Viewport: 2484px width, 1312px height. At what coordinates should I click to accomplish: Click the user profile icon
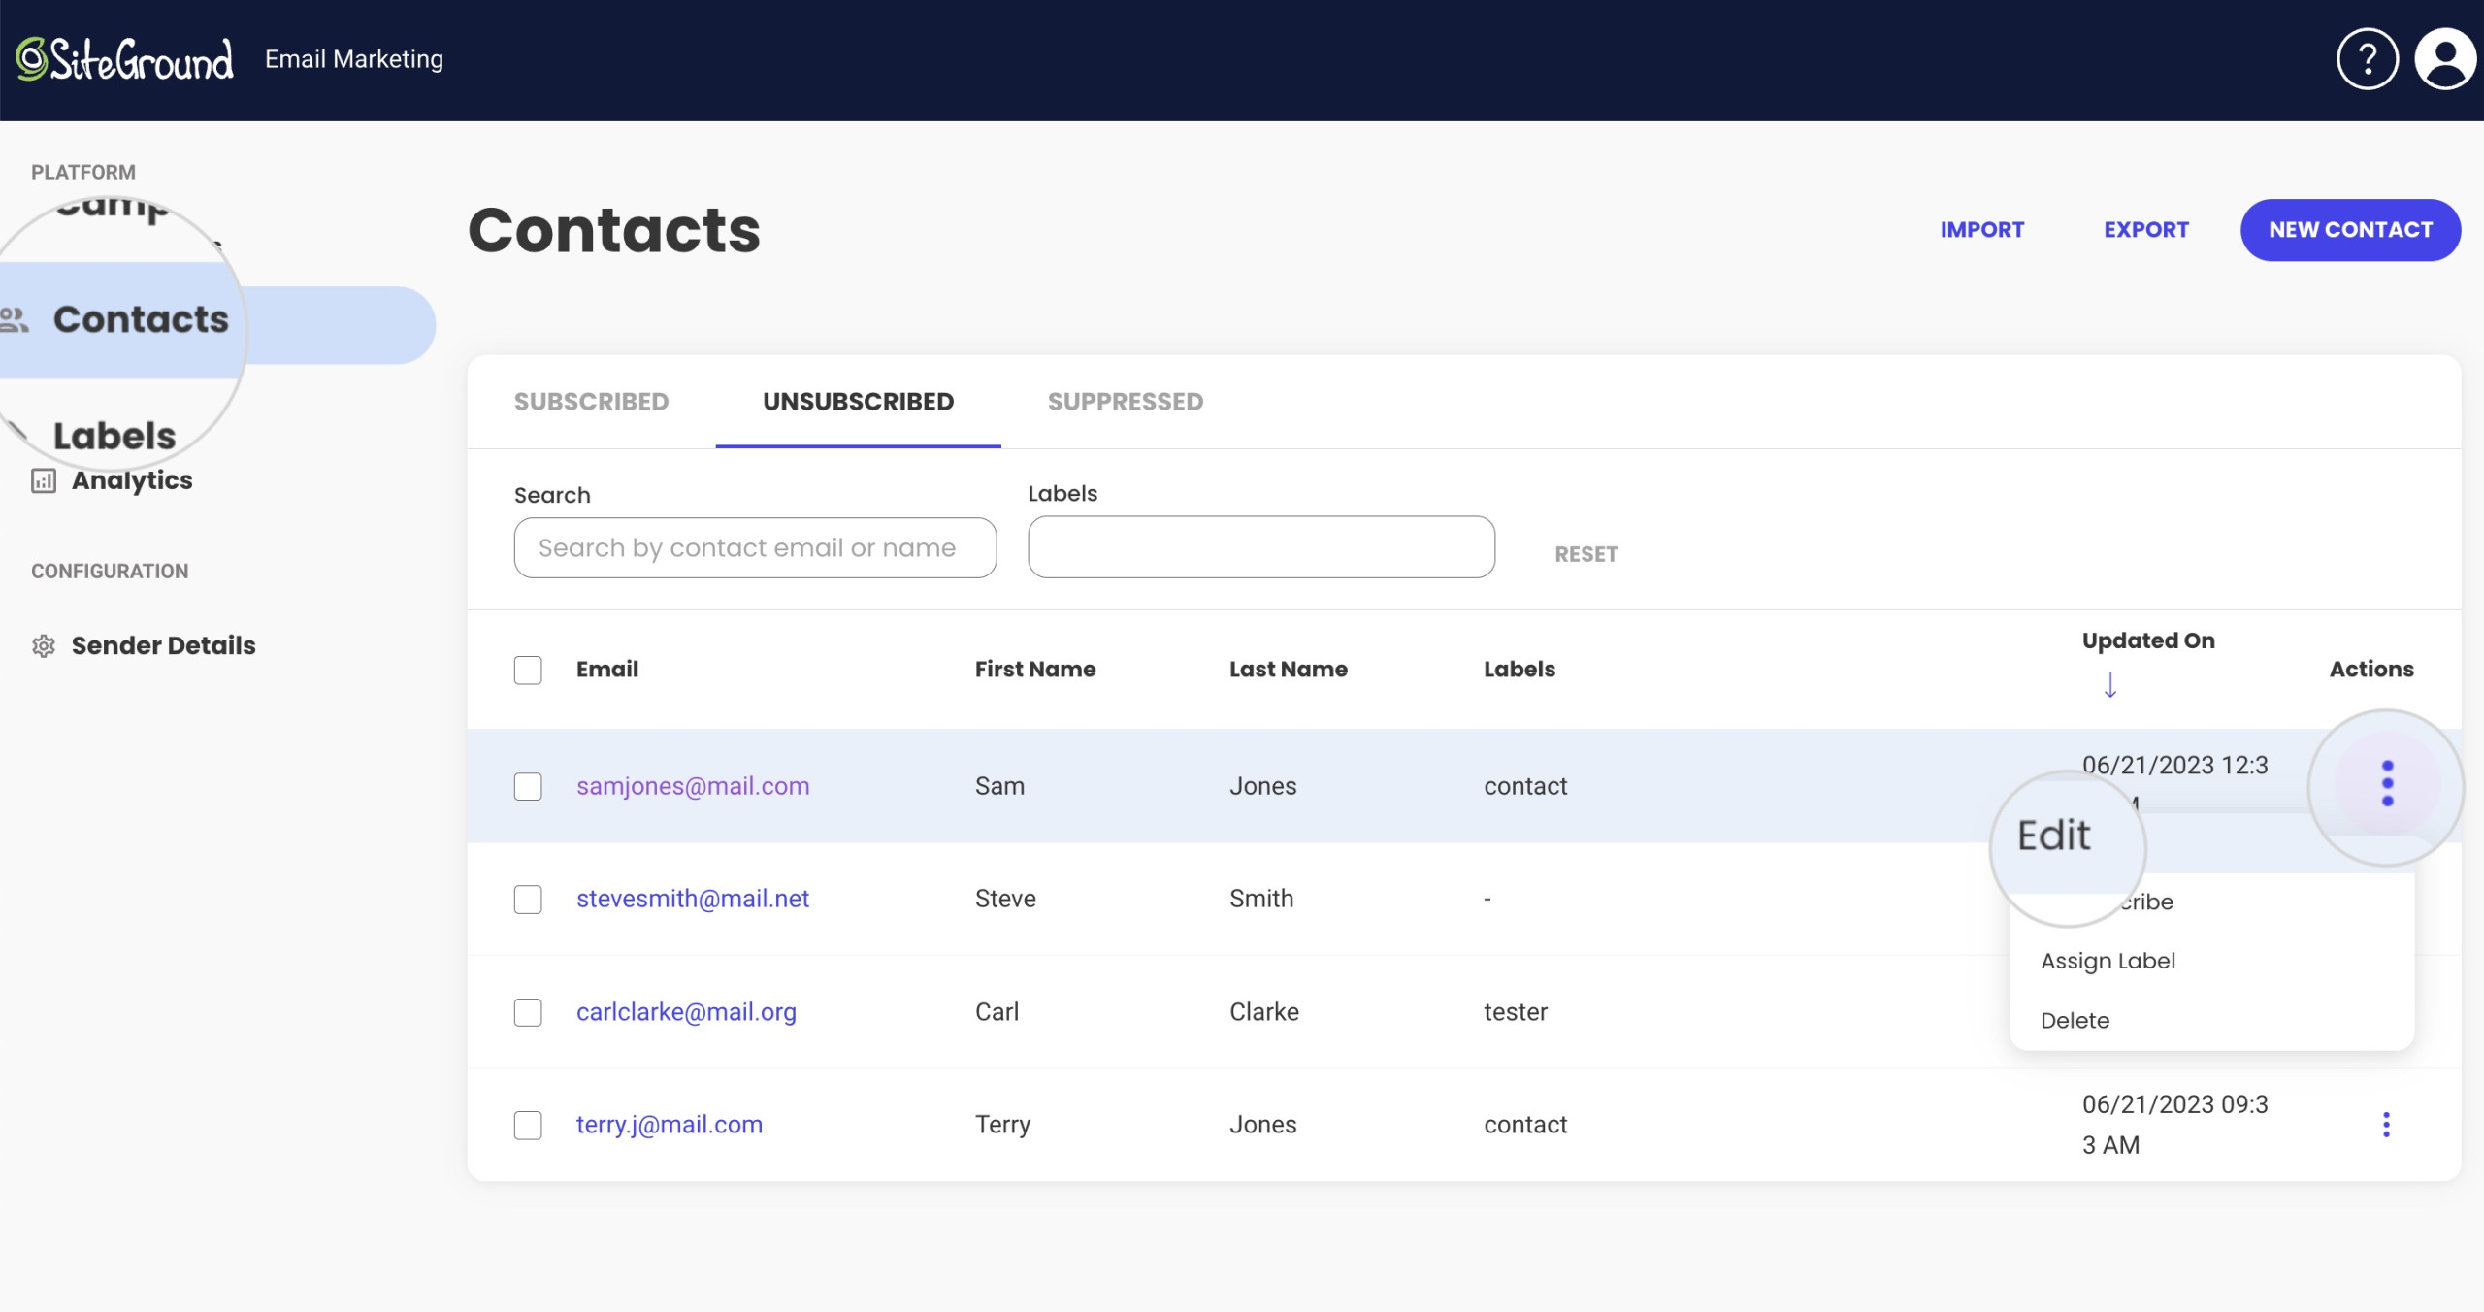click(2439, 57)
